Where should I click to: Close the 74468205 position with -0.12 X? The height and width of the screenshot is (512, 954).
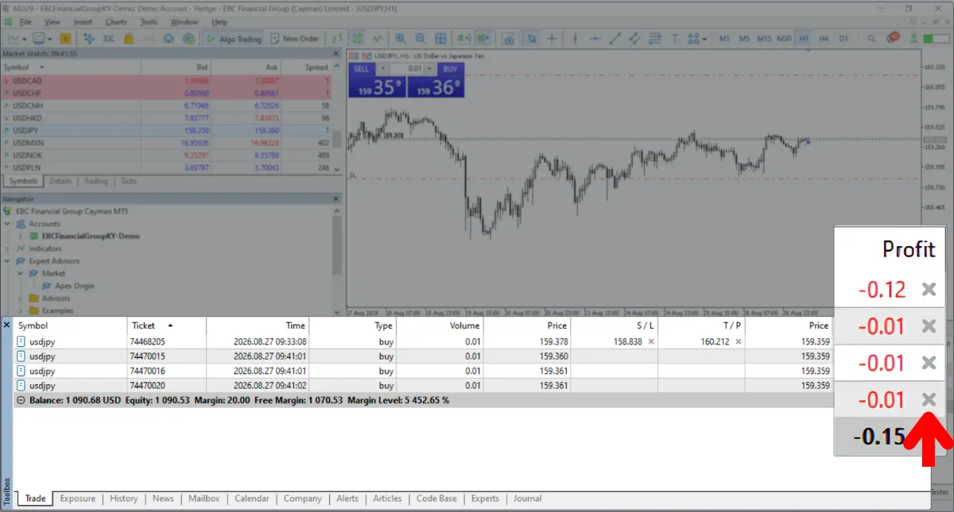929,290
